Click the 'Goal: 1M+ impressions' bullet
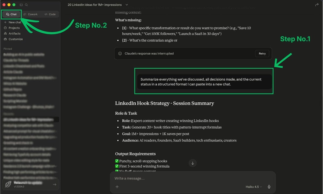This screenshot has width=323, height=194. pos(156,134)
